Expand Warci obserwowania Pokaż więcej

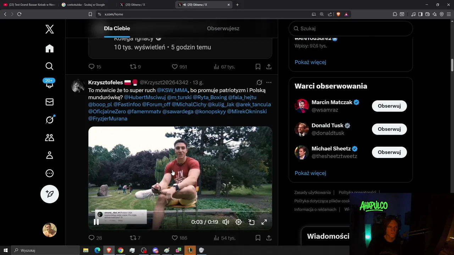click(x=310, y=173)
